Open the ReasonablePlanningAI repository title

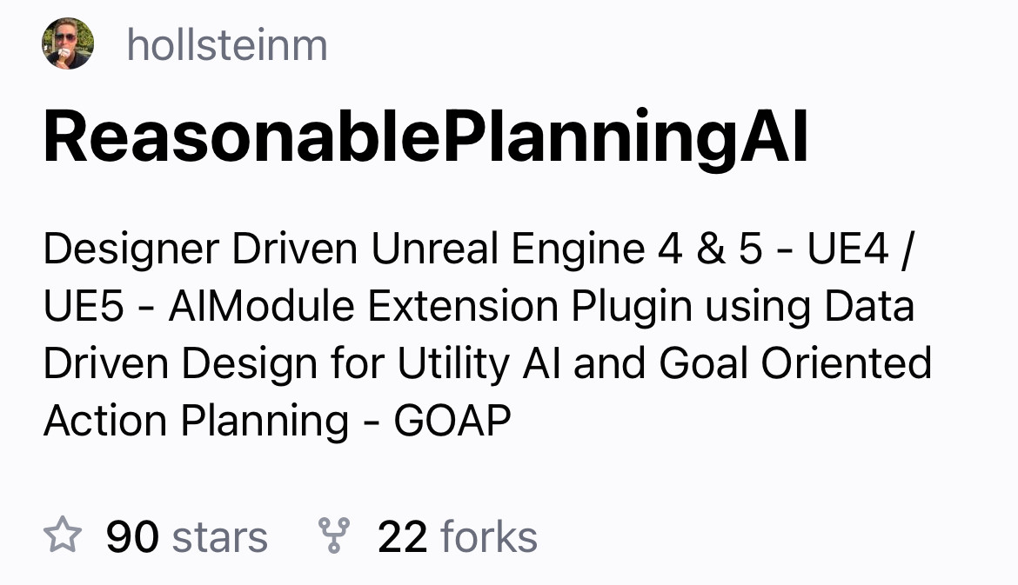pos(425,136)
